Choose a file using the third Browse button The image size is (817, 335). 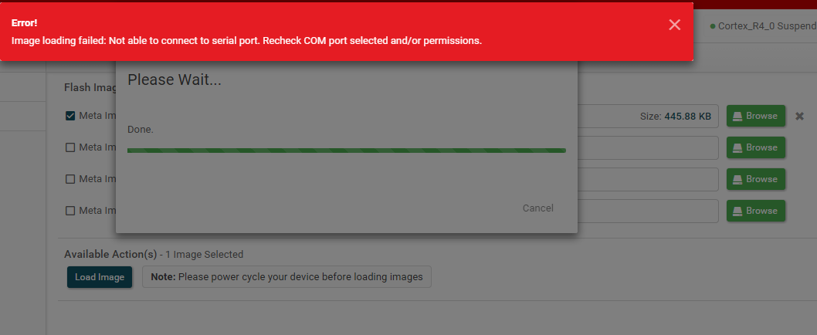[x=755, y=179]
